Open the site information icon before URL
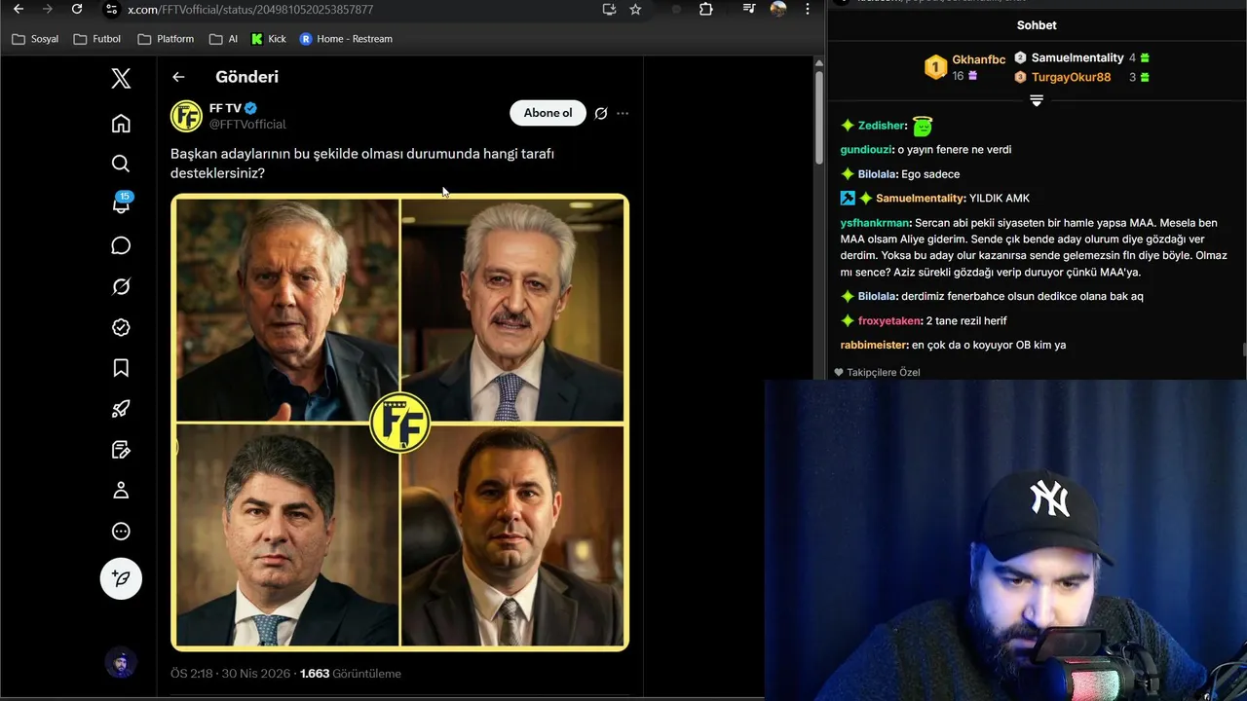Viewport: 1247px width, 701px height. [111, 9]
